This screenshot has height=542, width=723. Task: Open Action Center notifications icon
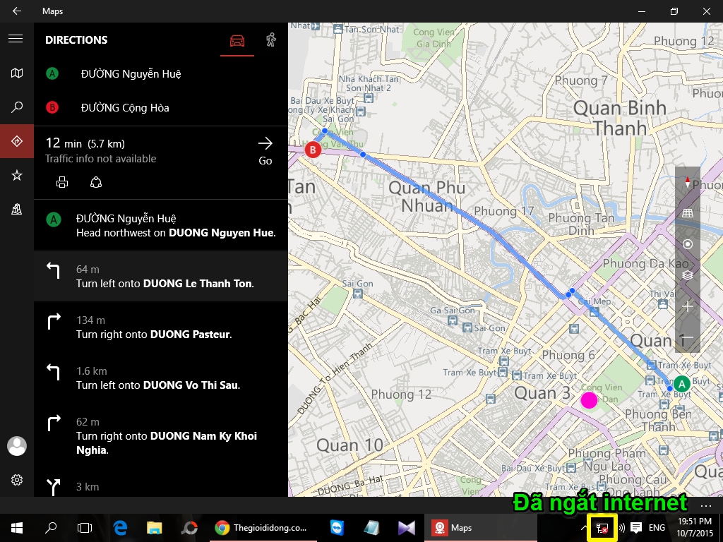tap(636, 528)
